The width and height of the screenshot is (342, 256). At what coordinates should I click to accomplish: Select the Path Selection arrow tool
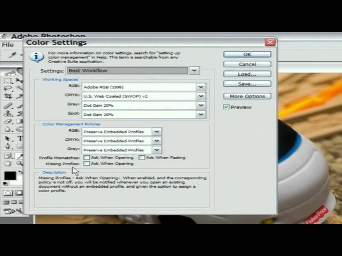(x=8, y=139)
